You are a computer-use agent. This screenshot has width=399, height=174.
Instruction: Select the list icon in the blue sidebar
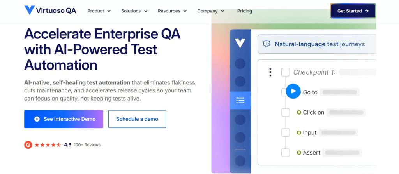(240, 101)
